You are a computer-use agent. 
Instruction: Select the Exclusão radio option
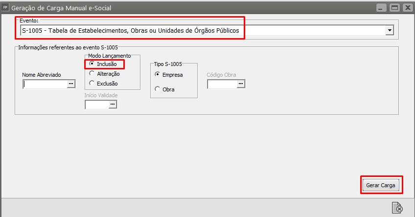point(92,83)
